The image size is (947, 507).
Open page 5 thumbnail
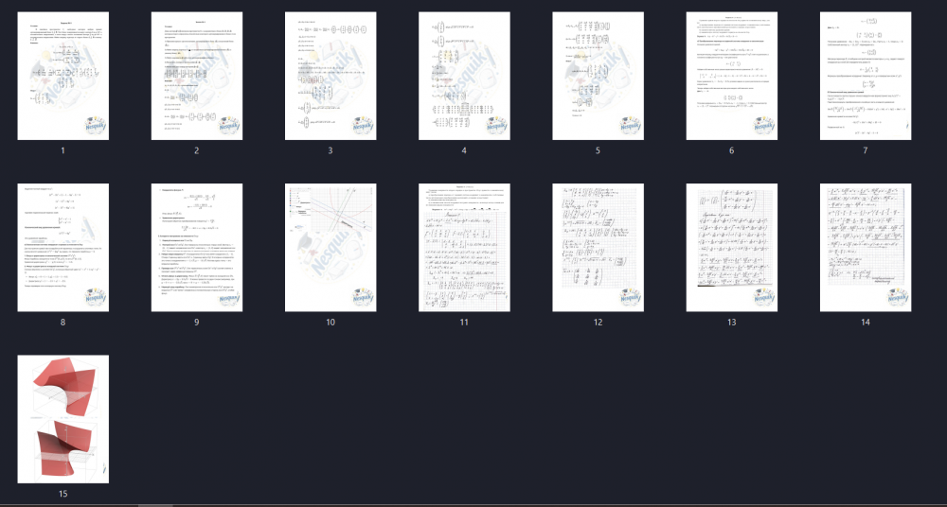click(x=598, y=76)
